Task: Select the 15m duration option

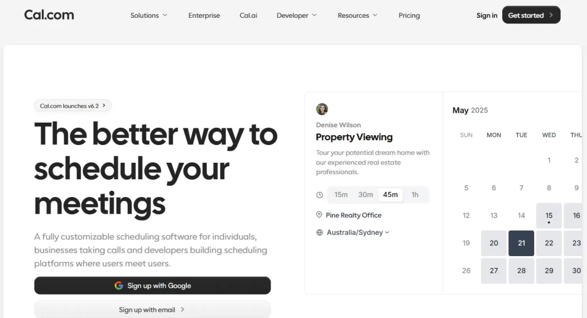Action: click(x=341, y=195)
